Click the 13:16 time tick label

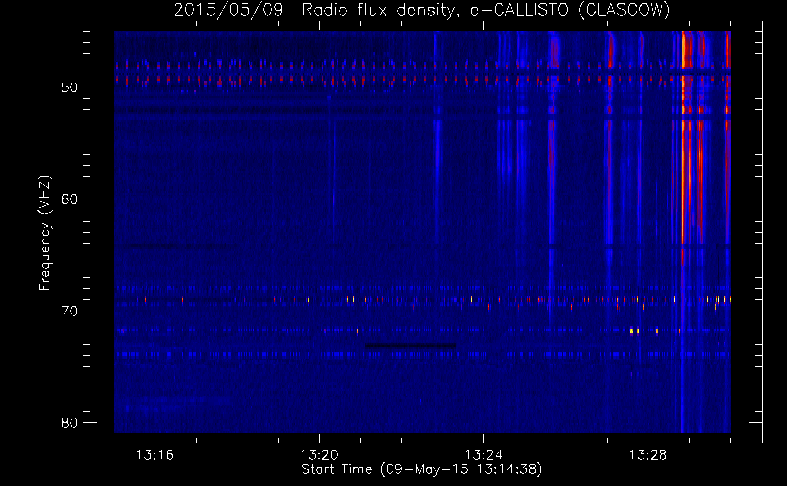tap(155, 455)
